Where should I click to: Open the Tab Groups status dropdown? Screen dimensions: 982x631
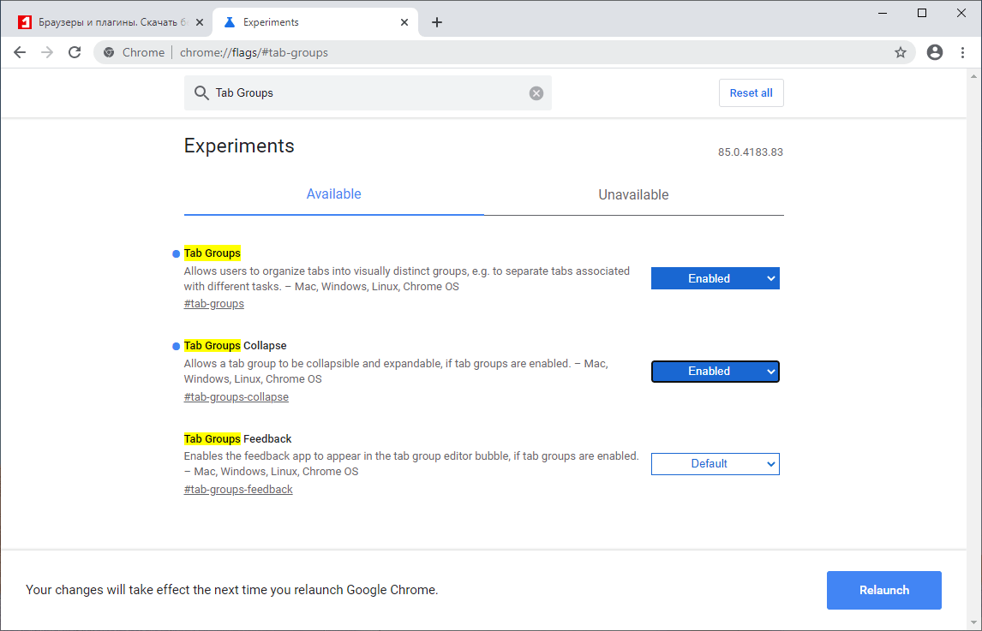tap(715, 277)
